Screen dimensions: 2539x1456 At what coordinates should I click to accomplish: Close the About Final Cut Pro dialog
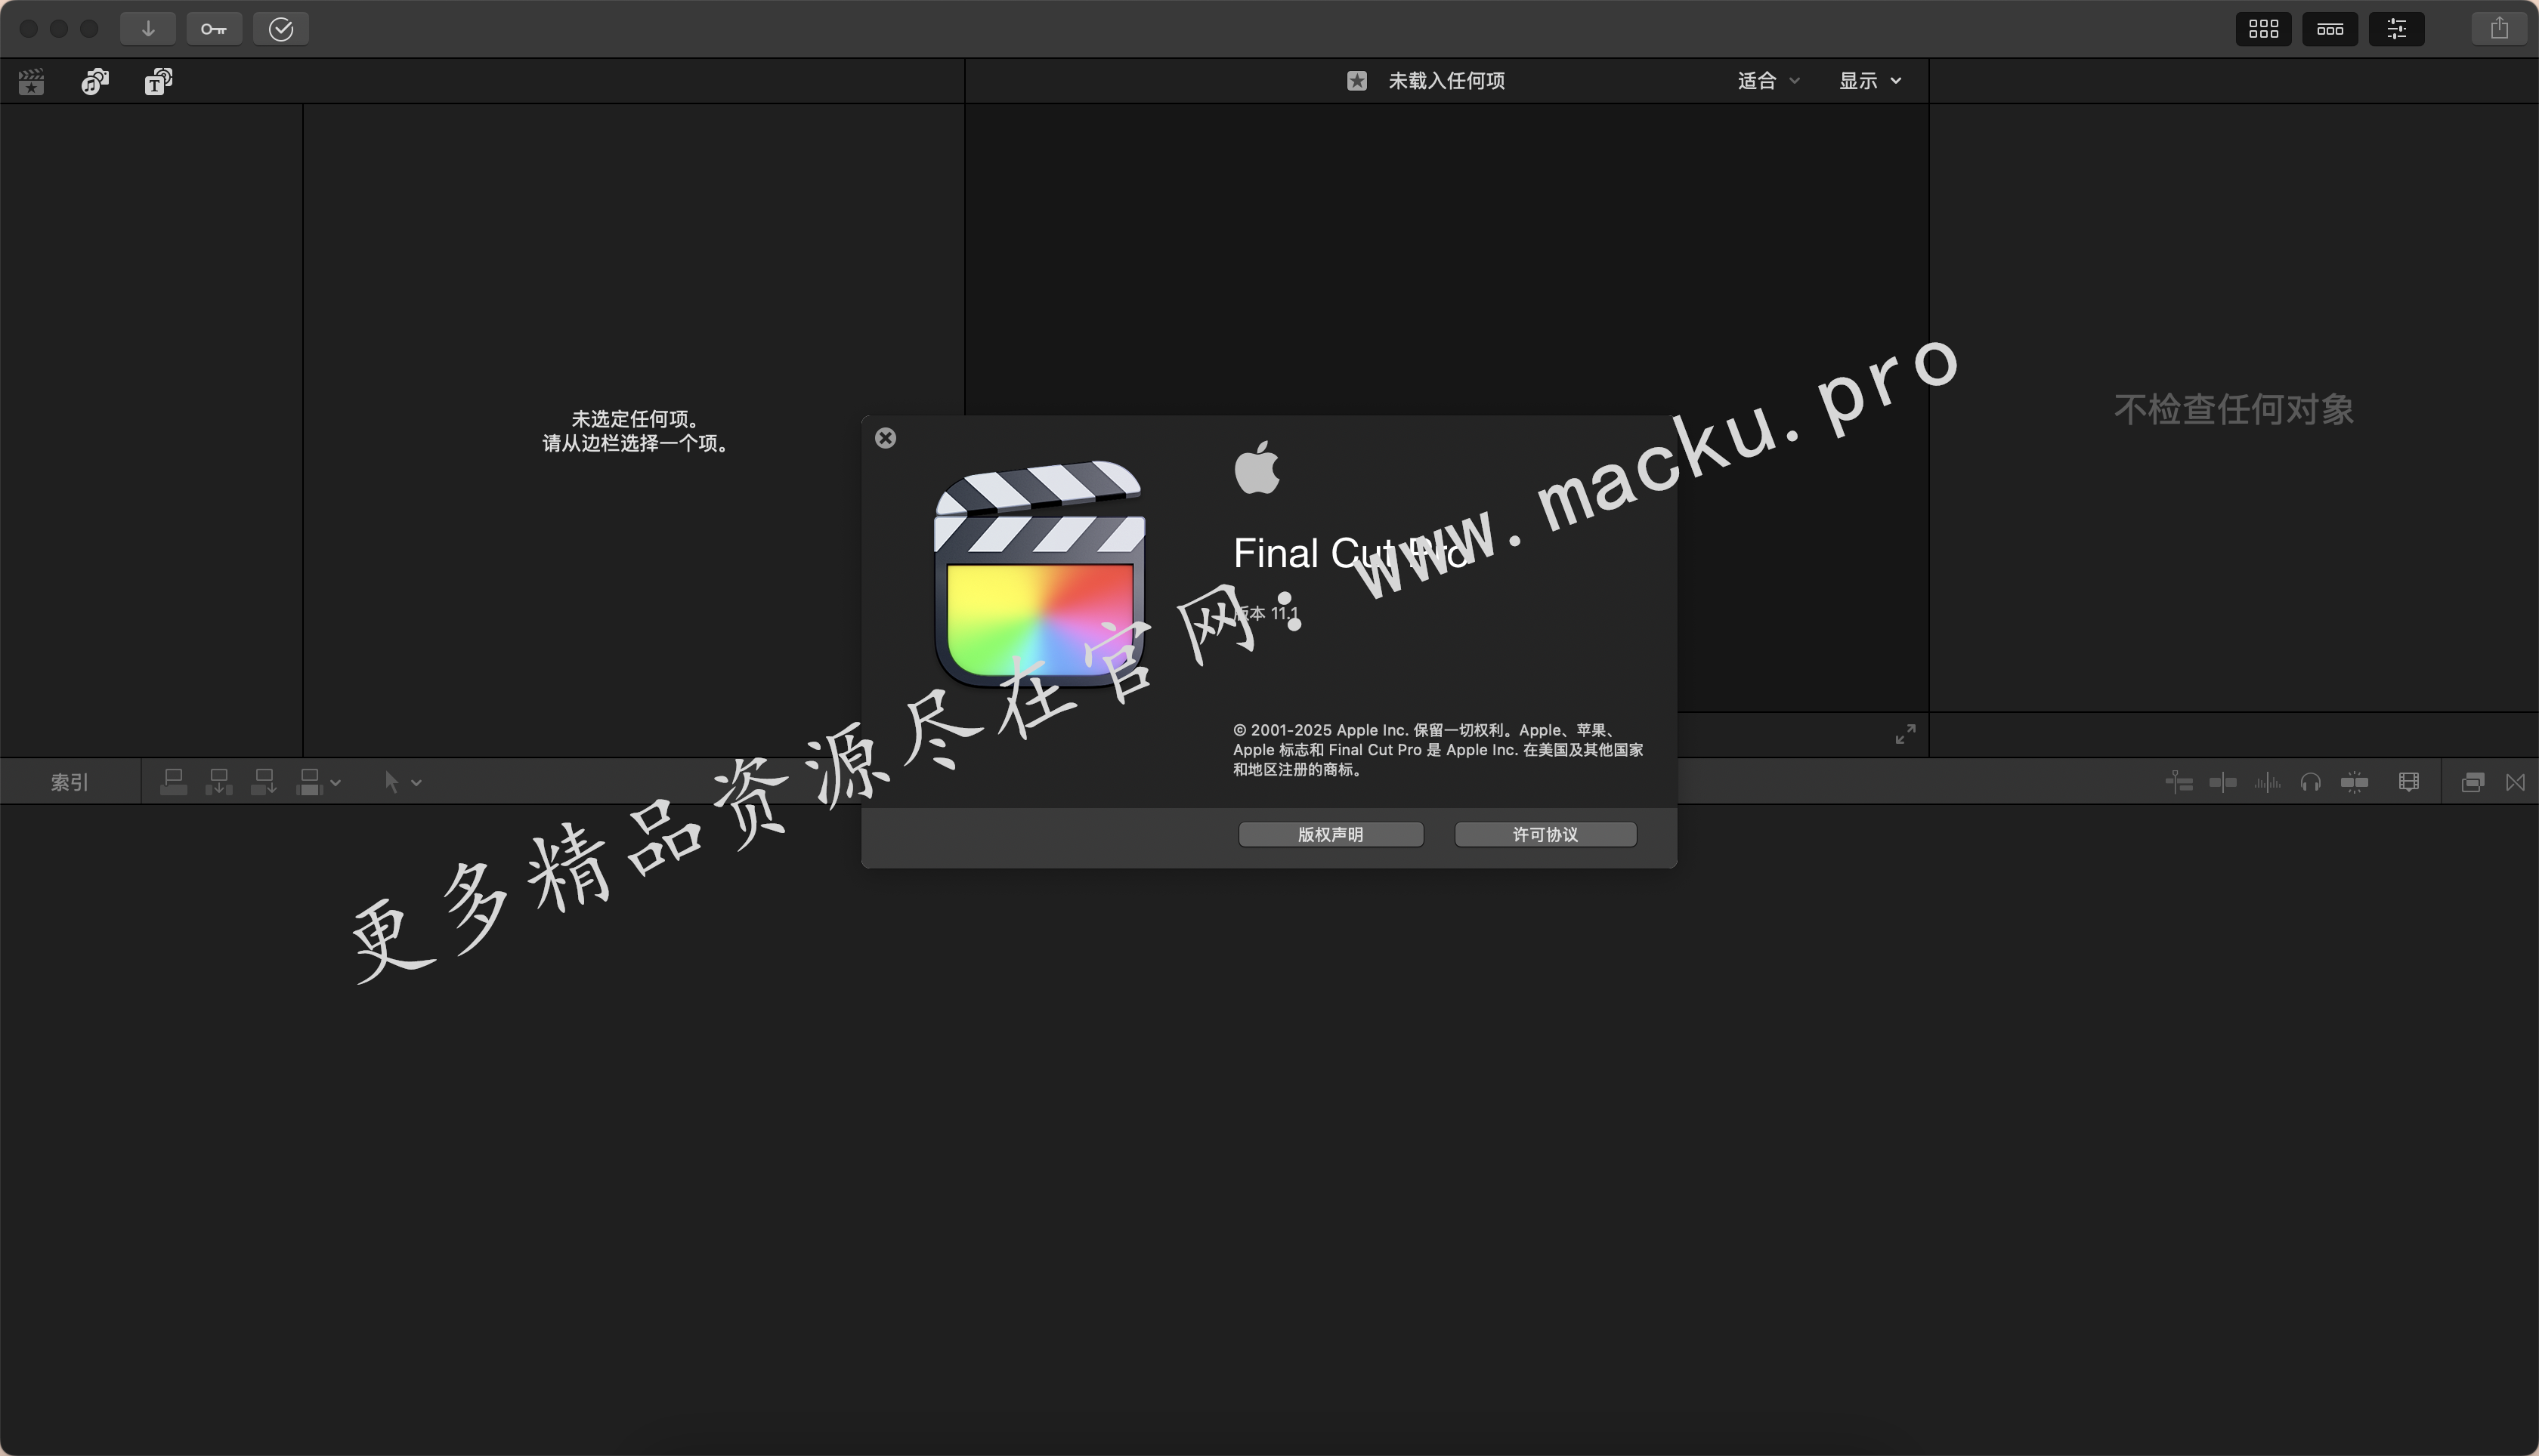[x=886, y=438]
